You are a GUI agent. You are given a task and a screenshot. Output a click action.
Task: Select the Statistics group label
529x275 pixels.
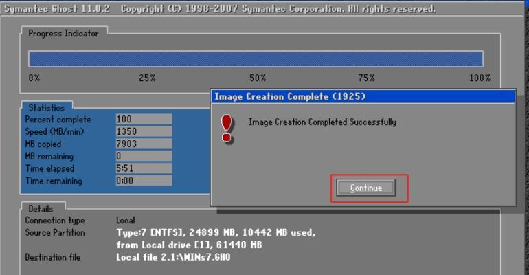click(46, 108)
